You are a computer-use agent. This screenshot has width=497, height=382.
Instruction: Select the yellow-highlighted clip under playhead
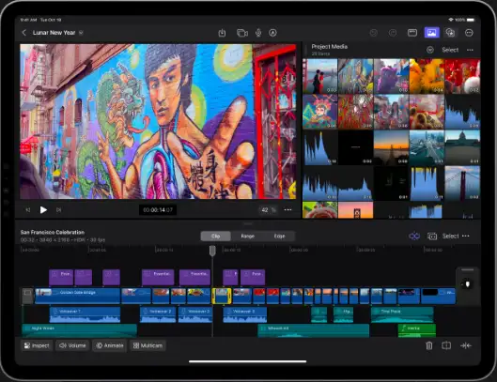coord(222,296)
